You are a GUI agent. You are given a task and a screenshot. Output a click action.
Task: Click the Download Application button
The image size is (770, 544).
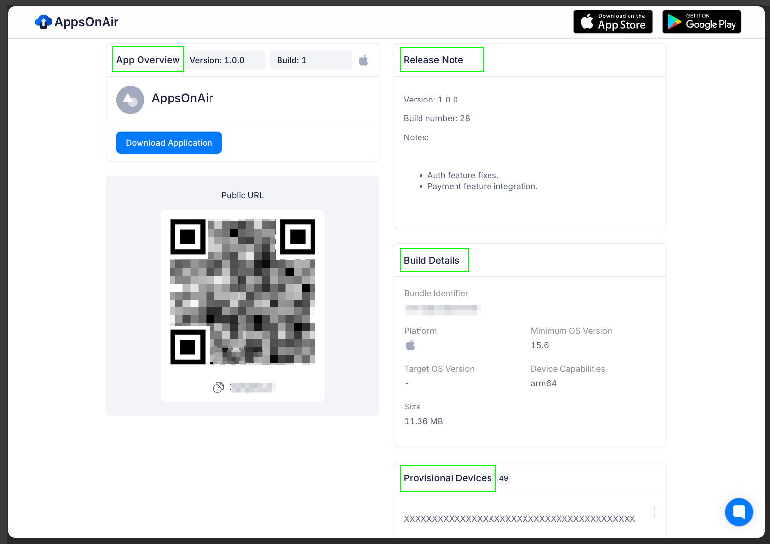[169, 142]
